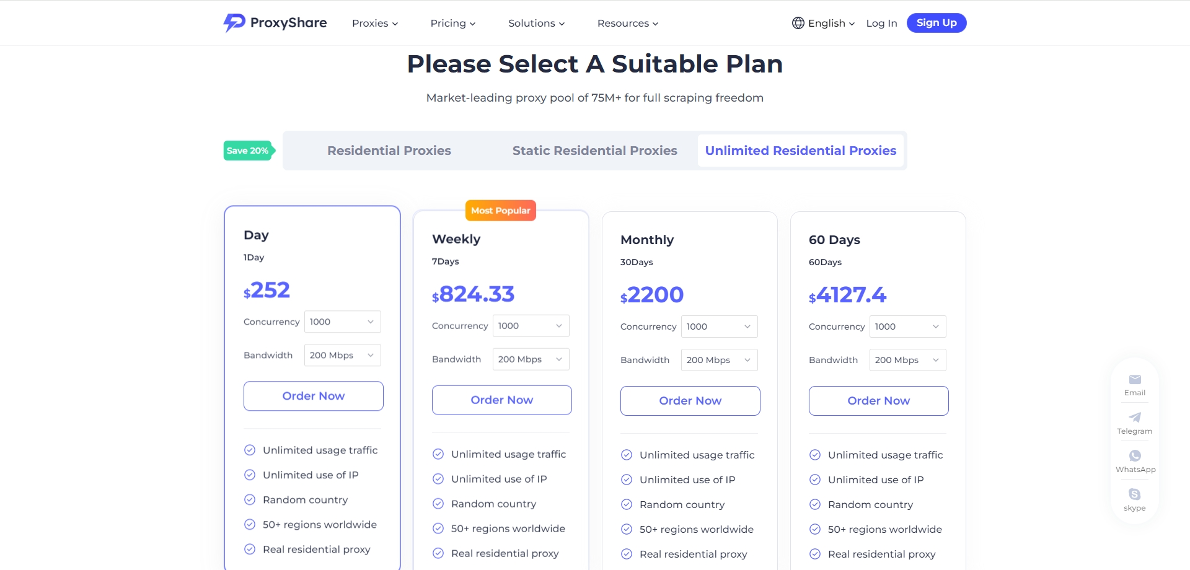Click the globe language icon
This screenshot has width=1190, height=570.
(x=798, y=23)
